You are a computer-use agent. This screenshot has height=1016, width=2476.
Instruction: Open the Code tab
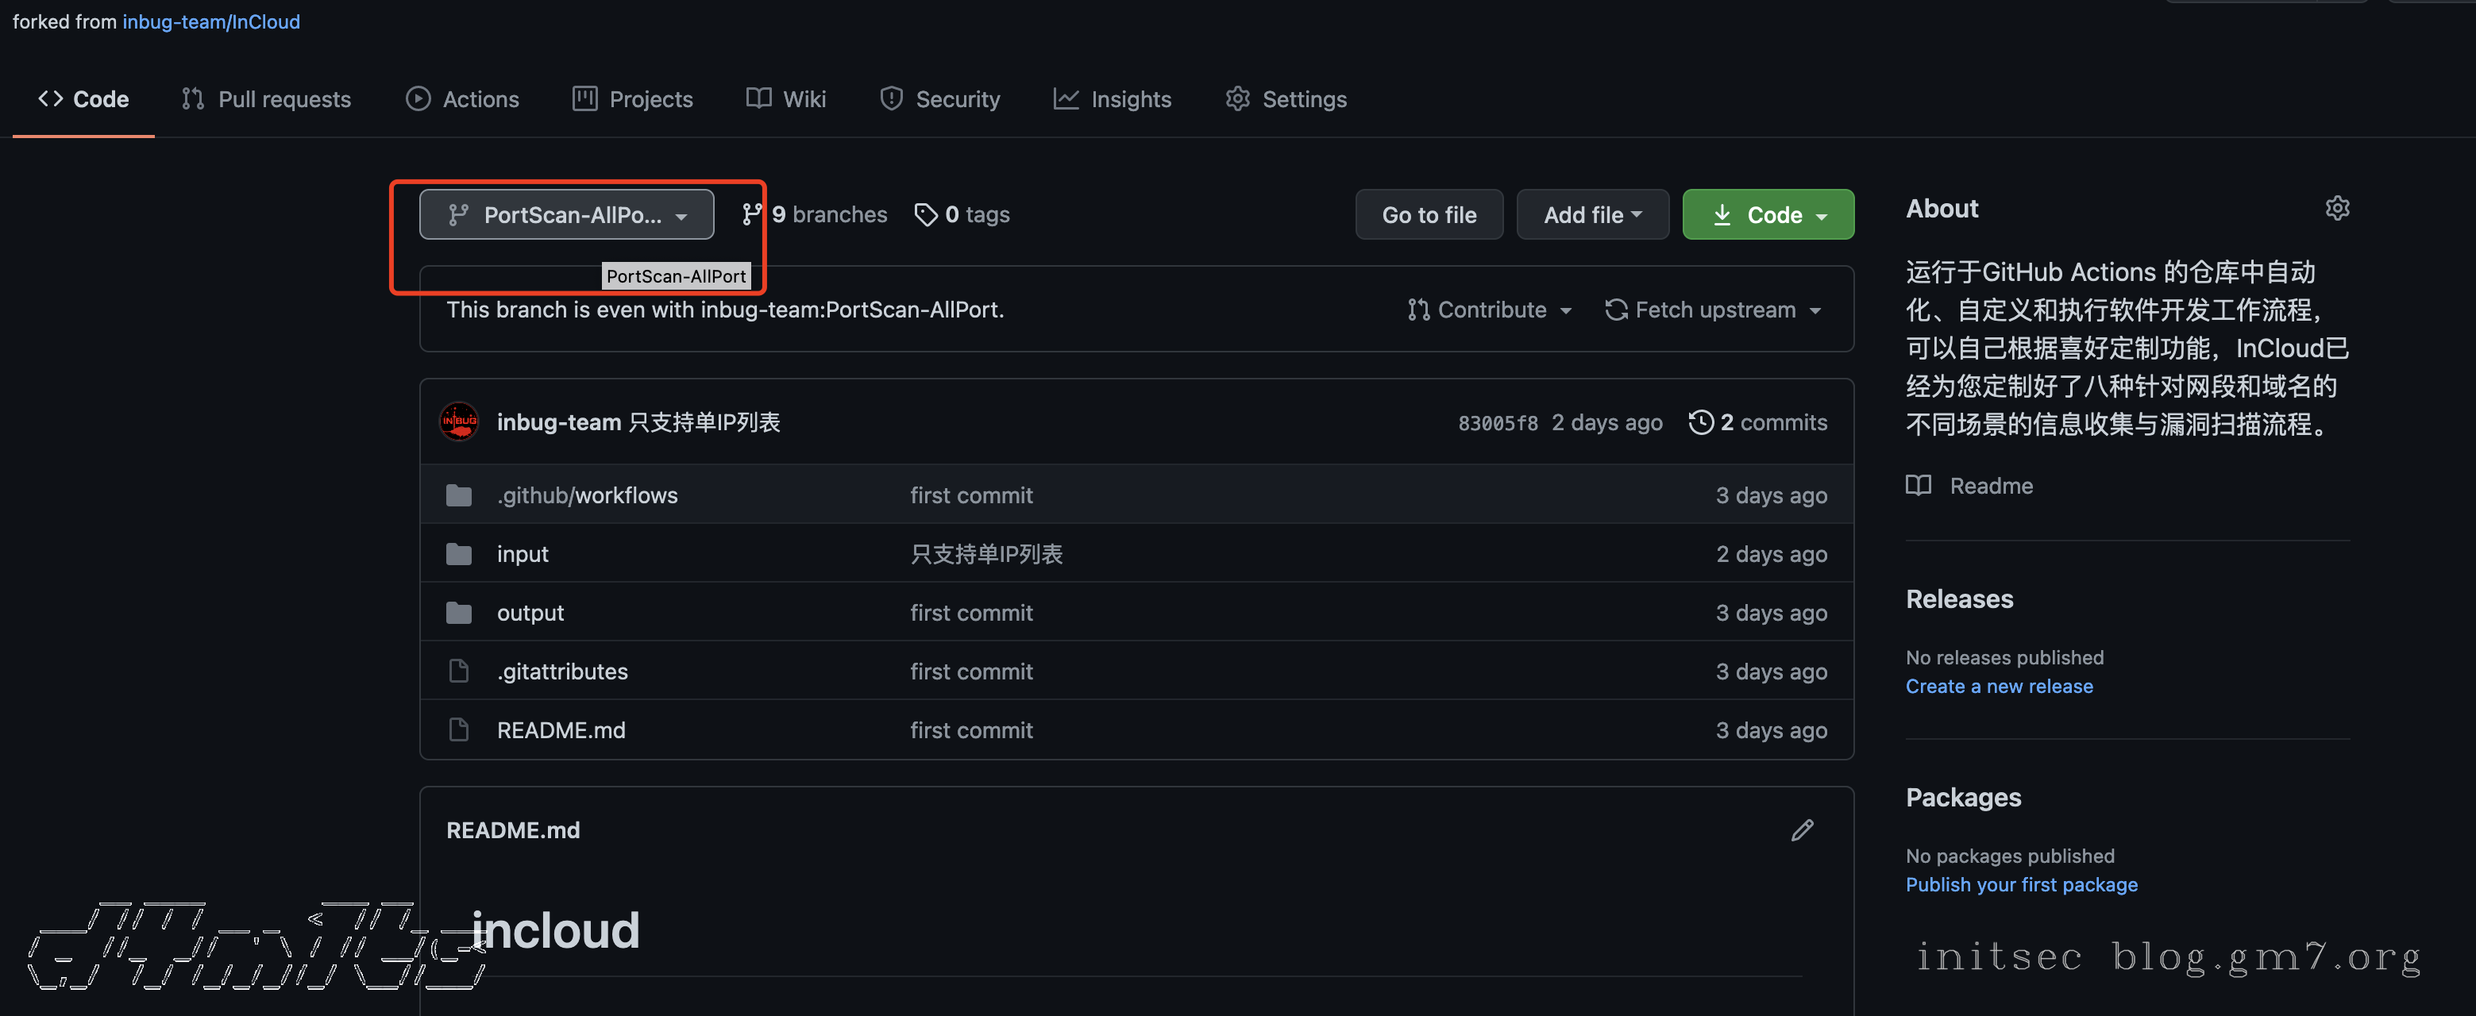tap(83, 99)
